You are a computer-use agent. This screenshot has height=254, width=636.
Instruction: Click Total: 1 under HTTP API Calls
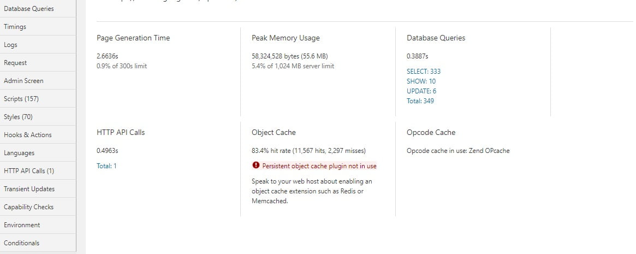pyautogui.click(x=106, y=166)
